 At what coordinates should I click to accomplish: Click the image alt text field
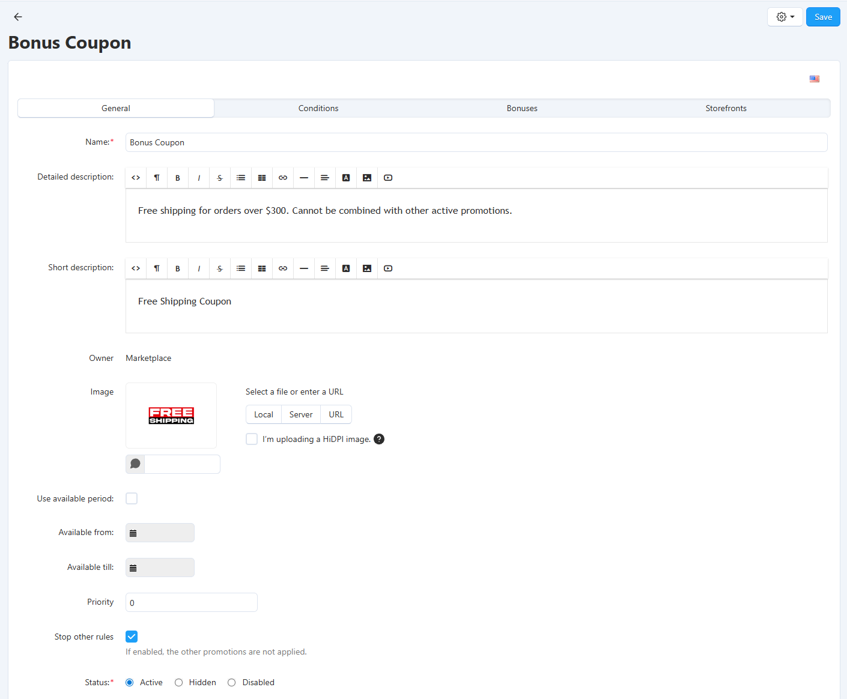[182, 464]
